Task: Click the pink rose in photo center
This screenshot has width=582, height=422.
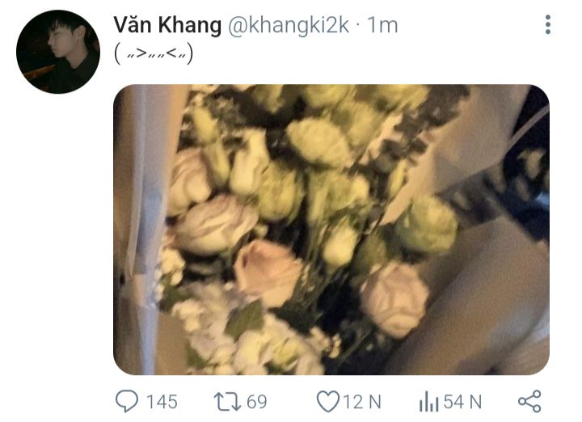Action: (268, 272)
